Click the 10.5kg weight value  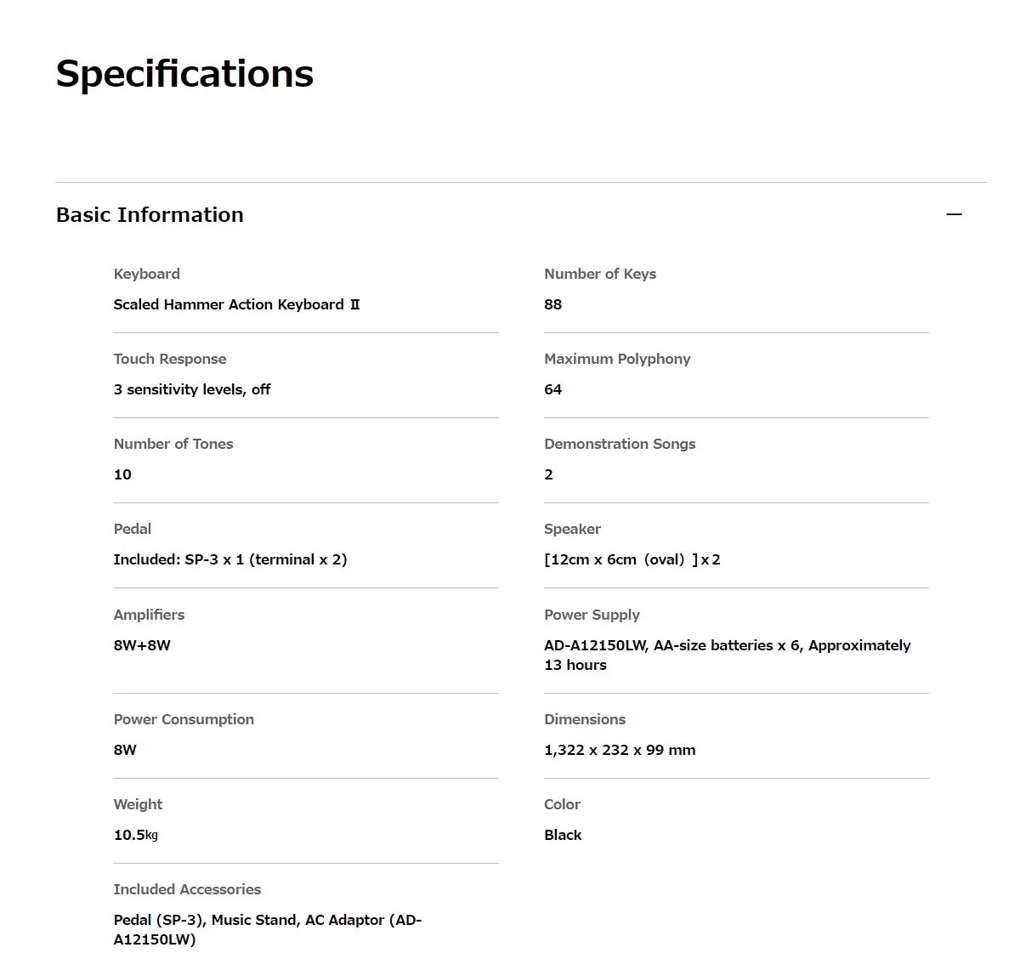click(x=136, y=835)
